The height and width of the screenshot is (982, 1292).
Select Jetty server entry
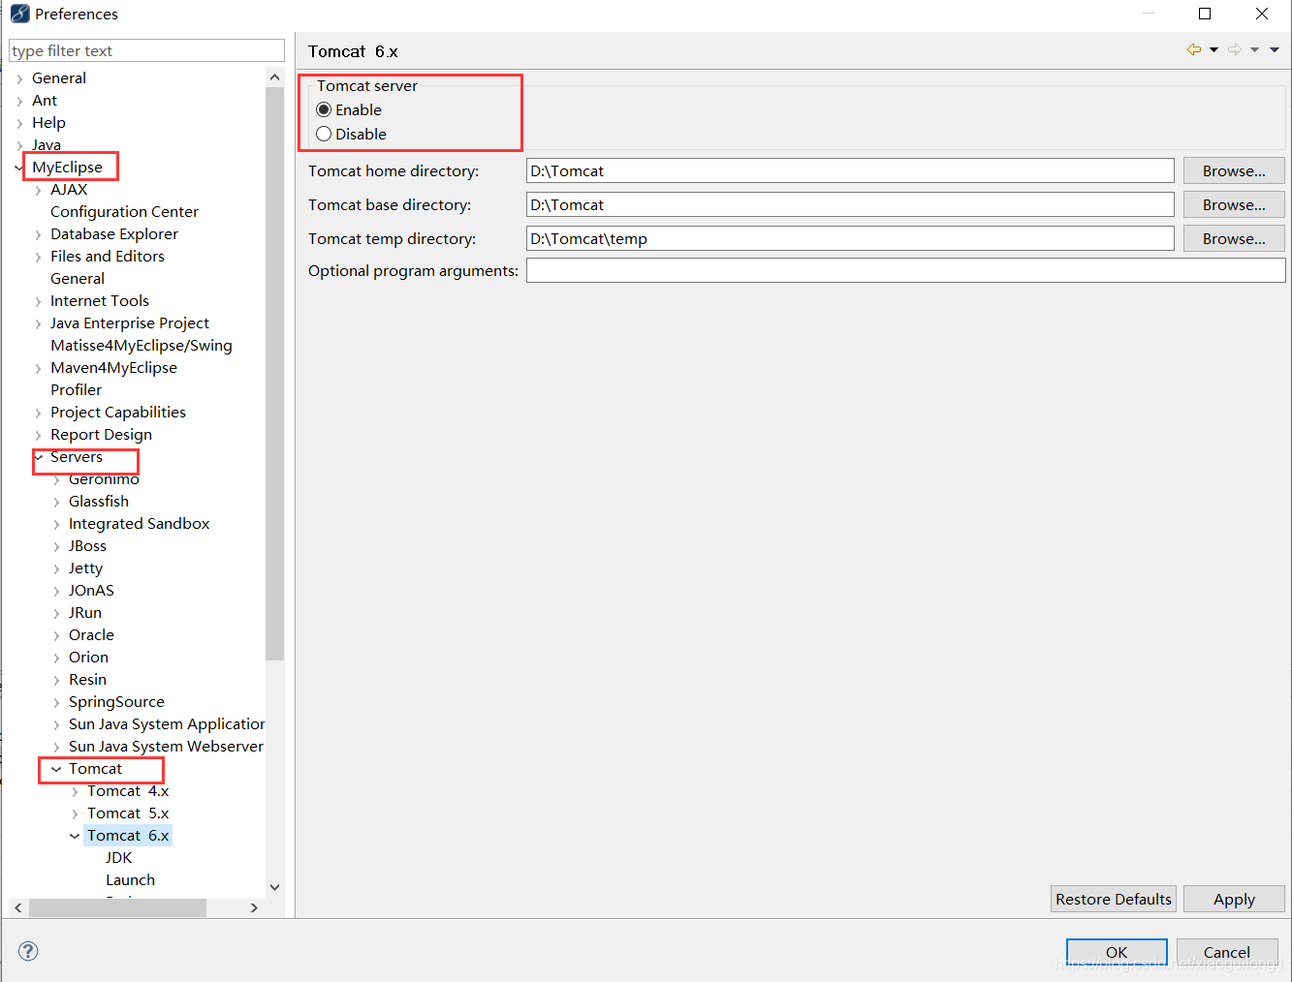point(85,568)
